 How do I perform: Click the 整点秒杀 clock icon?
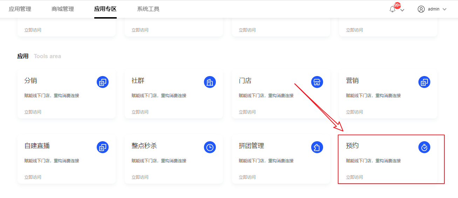(x=210, y=148)
